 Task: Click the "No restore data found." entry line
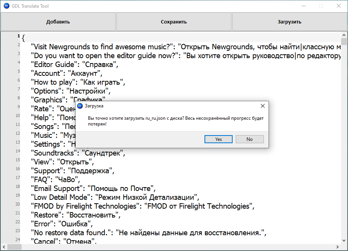click(149, 233)
